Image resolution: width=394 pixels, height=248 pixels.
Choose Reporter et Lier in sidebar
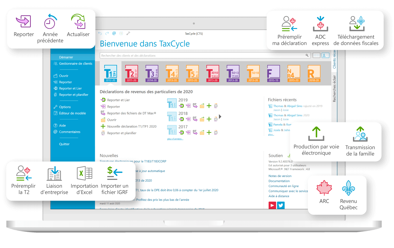68,88
